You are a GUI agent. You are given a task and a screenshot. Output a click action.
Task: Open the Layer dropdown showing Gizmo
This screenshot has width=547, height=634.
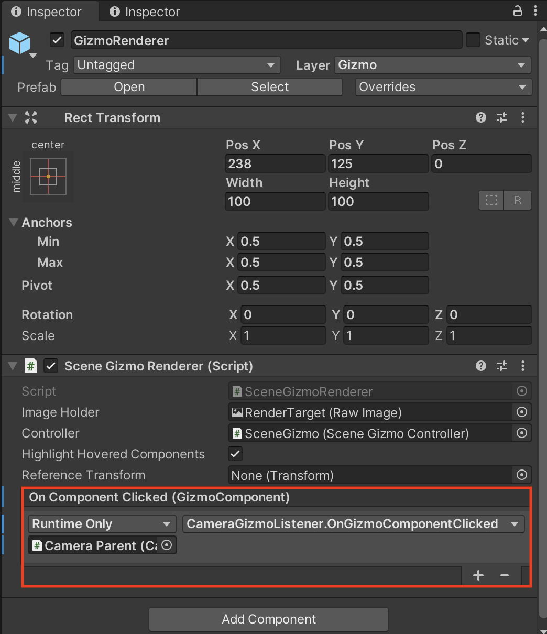(432, 65)
